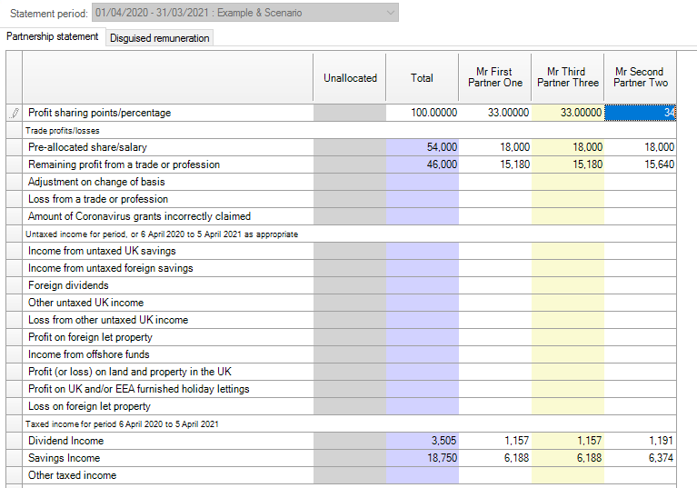
Task: Click the Other untaxed UK income label
Action: coord(85,303)
